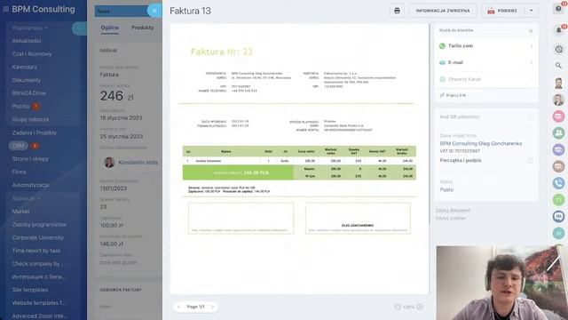Open Automatyzacja in the left menu
The width and height of the screenshot is (568, 320).
[30, 185]
